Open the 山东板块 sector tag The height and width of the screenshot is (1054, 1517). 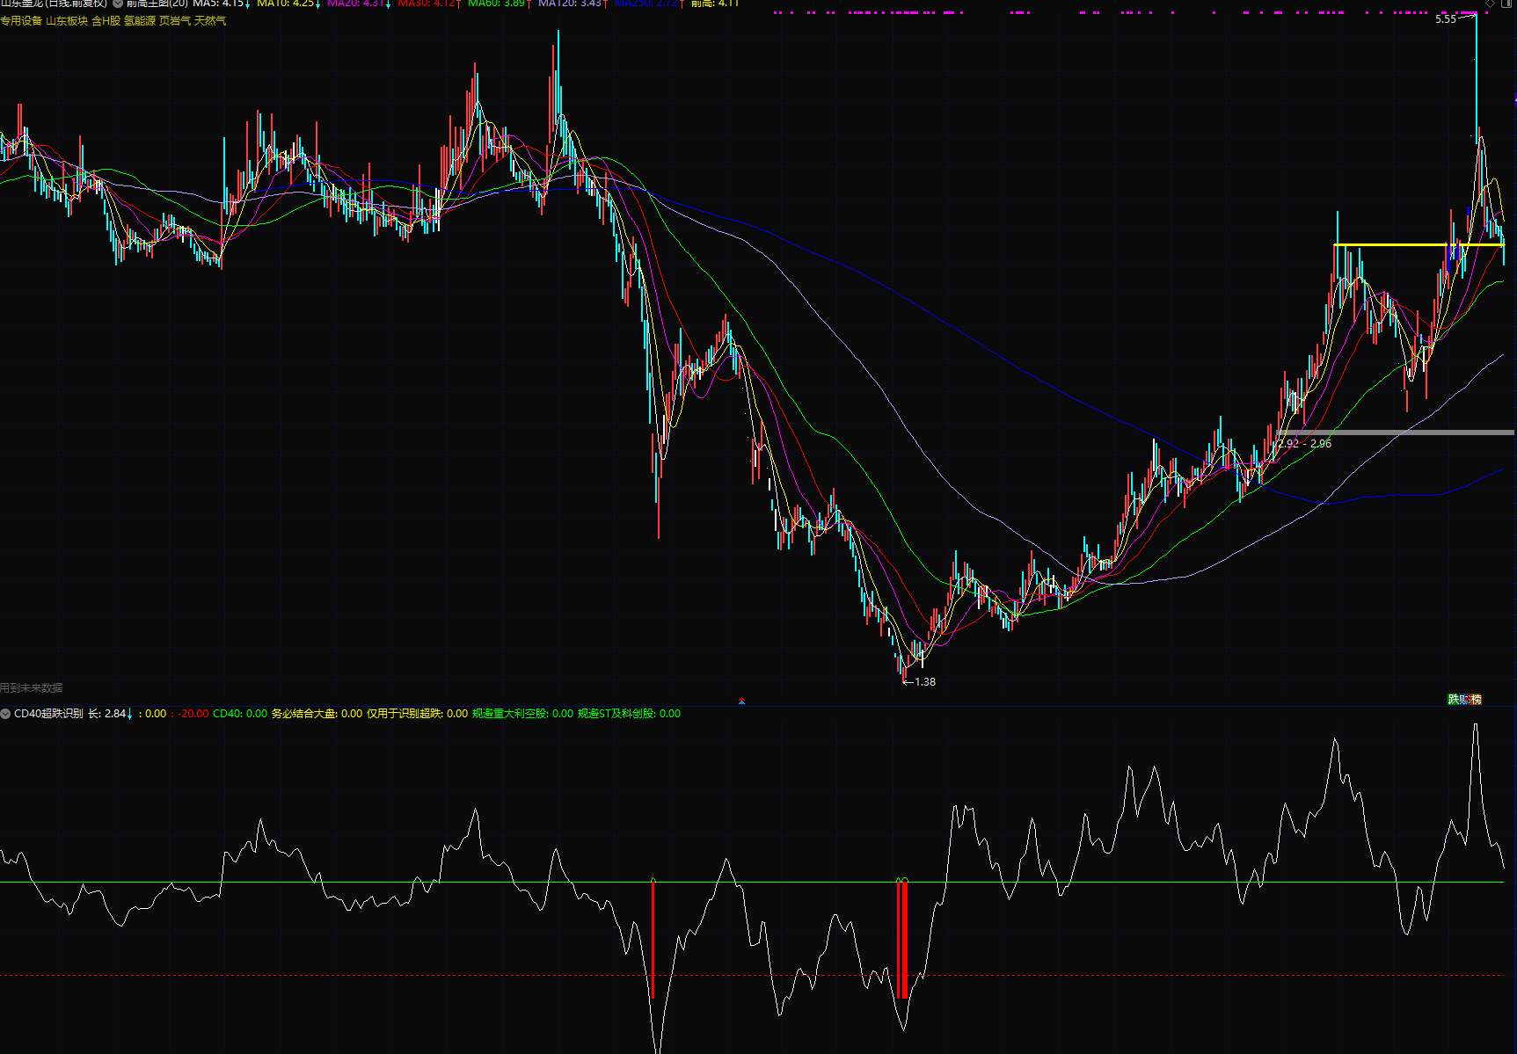(x=67, y=20)
